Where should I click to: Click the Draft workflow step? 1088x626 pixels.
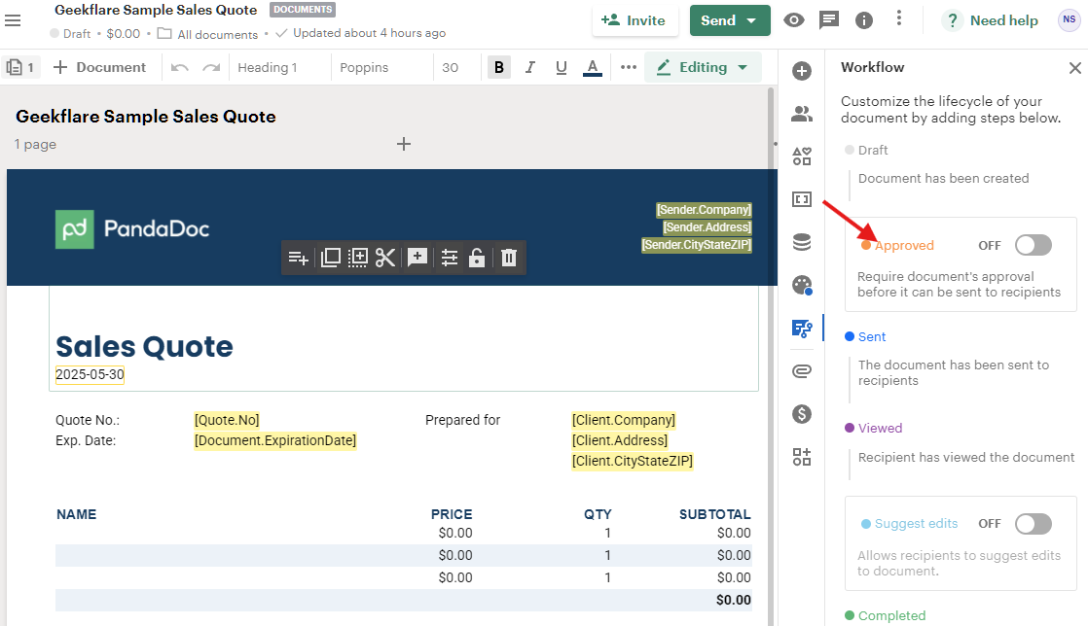tap(866, 150)
